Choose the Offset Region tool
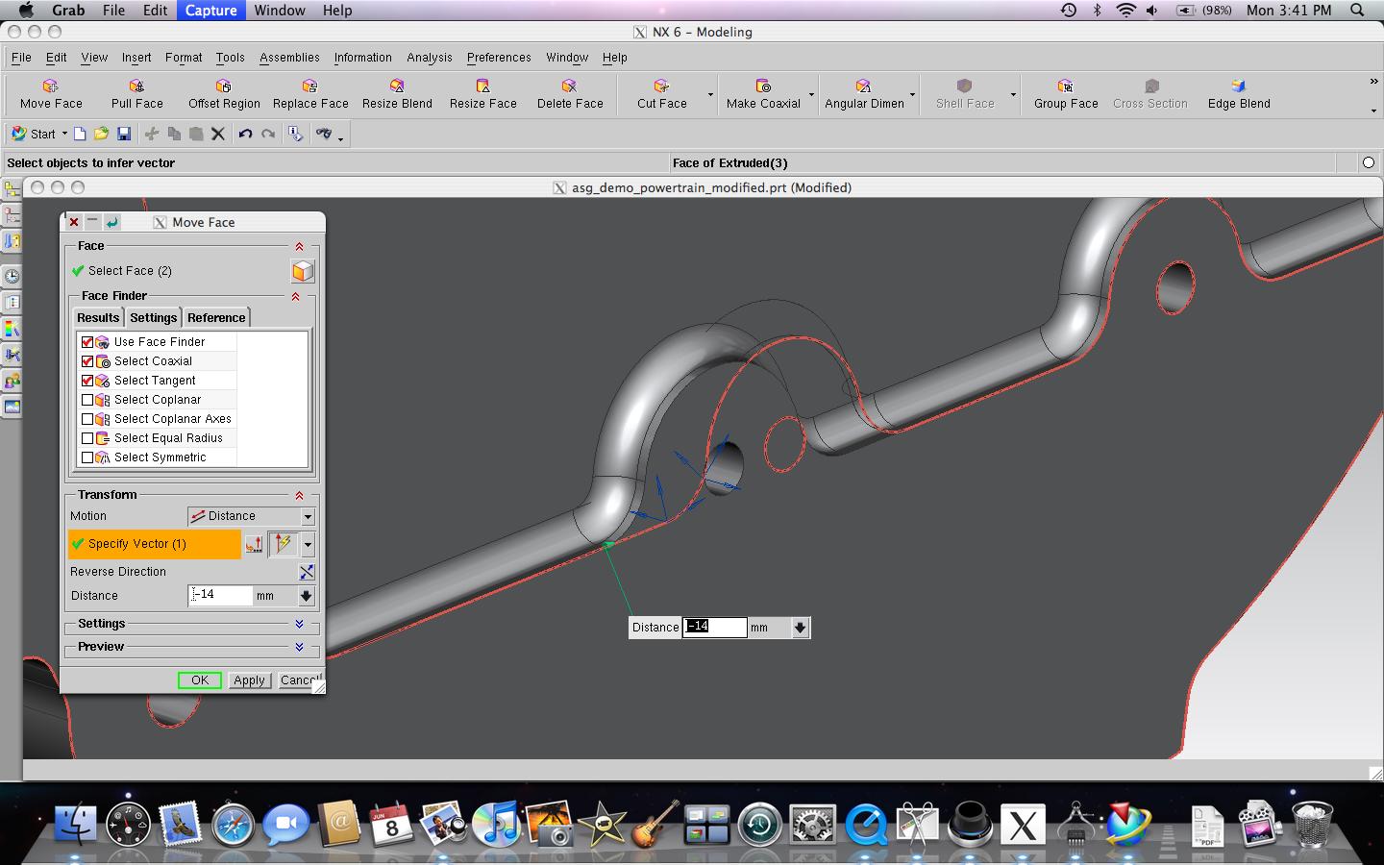The width and height of the screenshot is (1384, 865). click(x=224, y=94)
